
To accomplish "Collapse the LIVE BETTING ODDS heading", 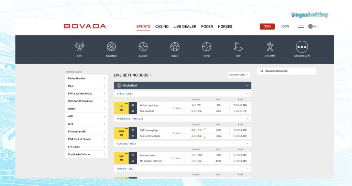I will pos(132,75).
